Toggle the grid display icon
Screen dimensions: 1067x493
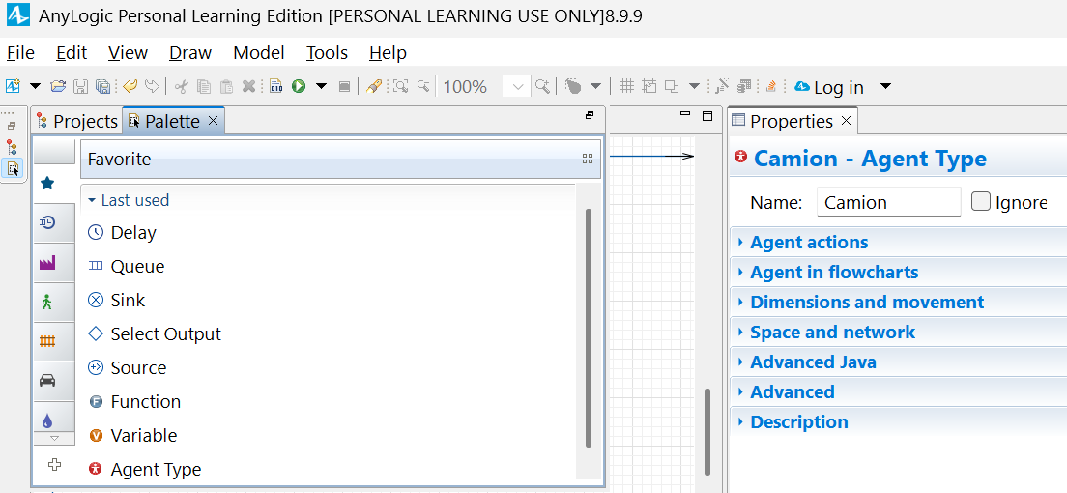tap(626, 86)
